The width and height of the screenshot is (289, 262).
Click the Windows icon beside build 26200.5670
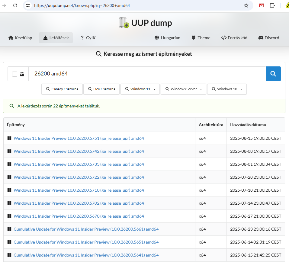(x=9, y=216)
